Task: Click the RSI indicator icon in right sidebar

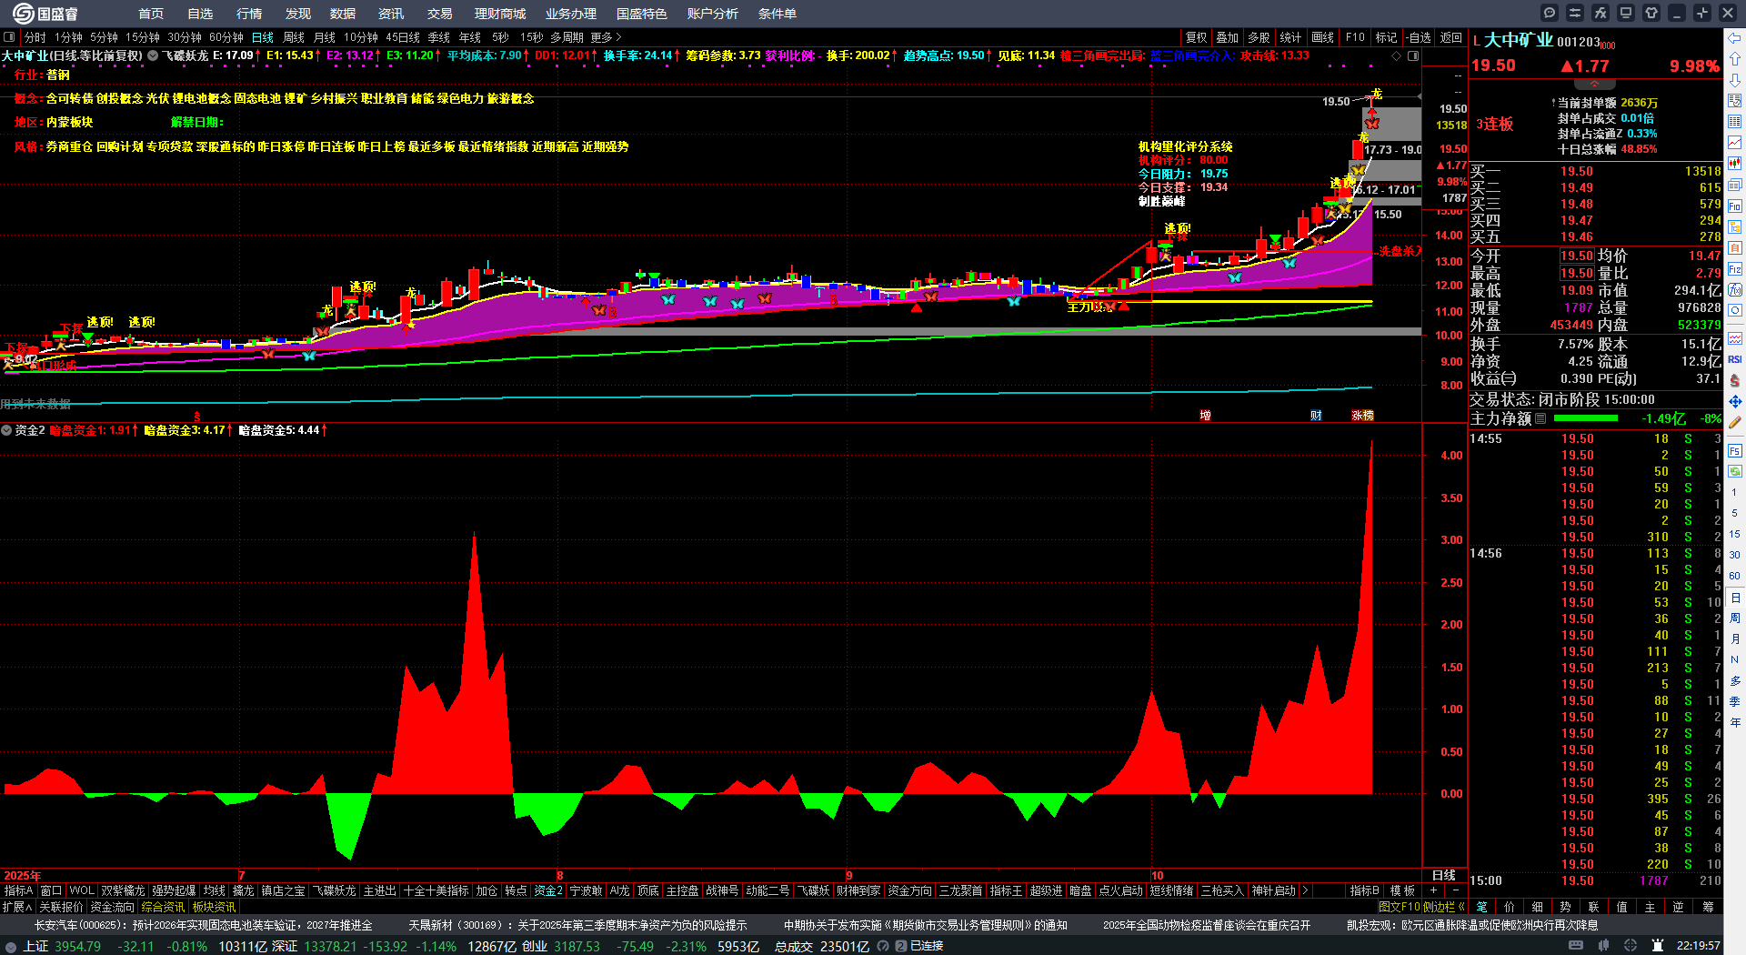Action: 1735,359
